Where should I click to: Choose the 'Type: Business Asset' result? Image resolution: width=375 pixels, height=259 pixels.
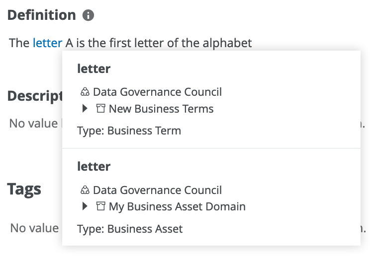tap(130, 229)
